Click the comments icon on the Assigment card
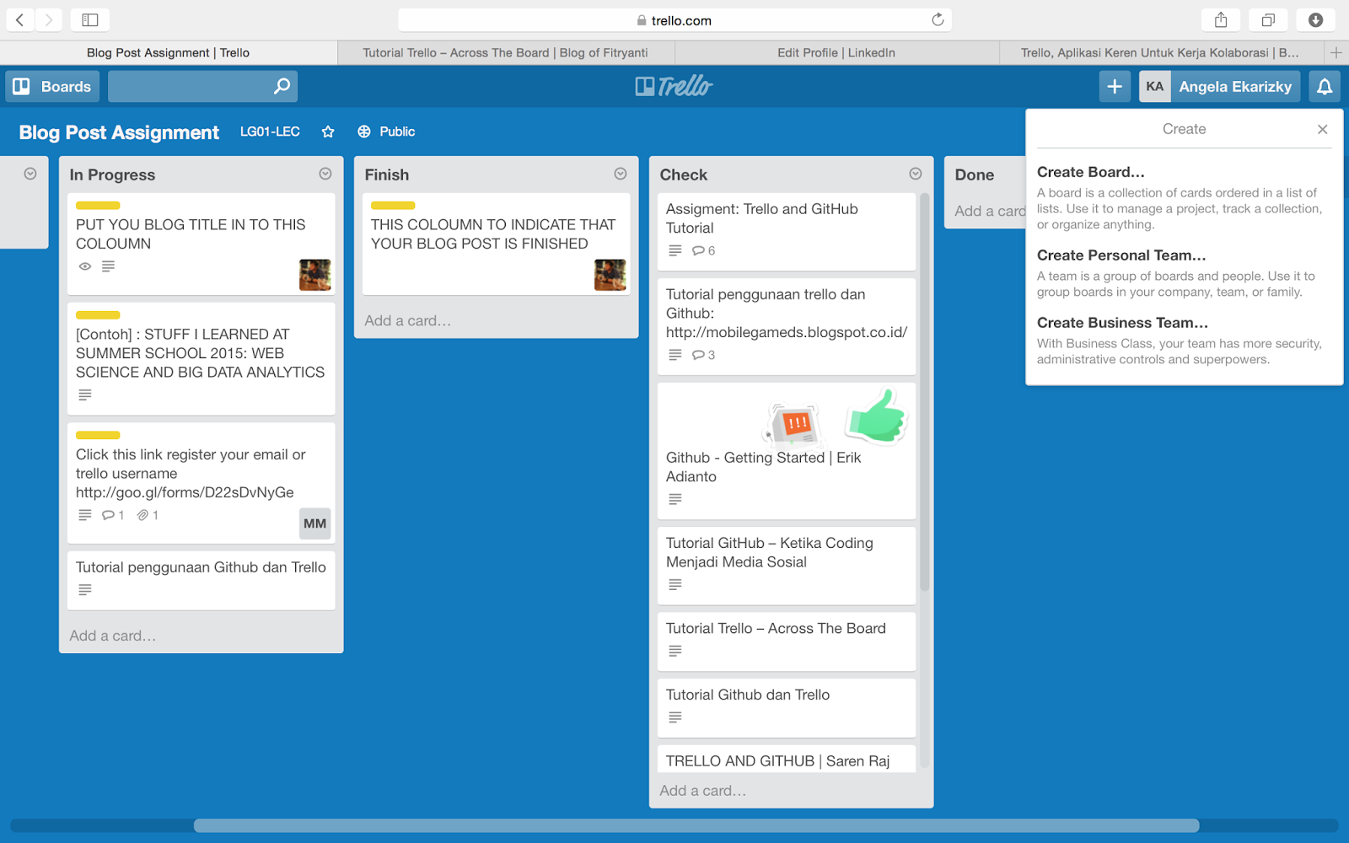This screenshot has width=1349, height=843. (x=698, y=250)
